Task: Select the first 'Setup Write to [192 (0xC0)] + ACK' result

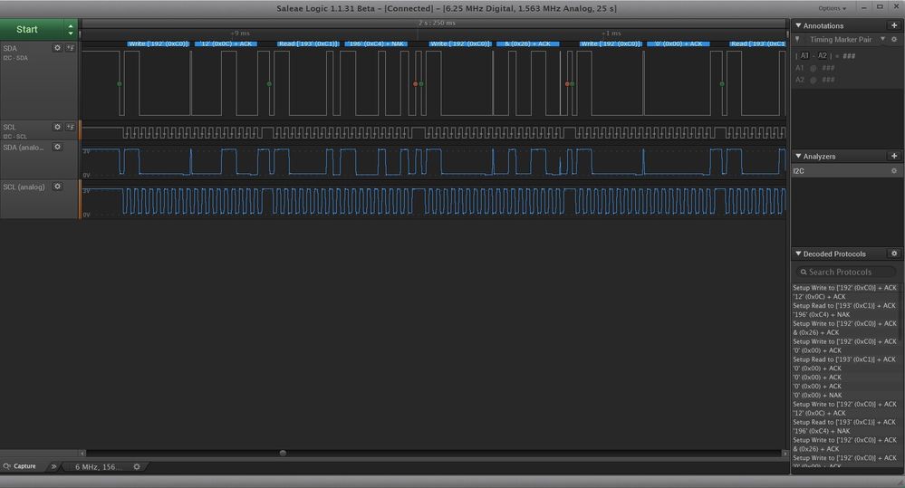Action: pos(844,287)
